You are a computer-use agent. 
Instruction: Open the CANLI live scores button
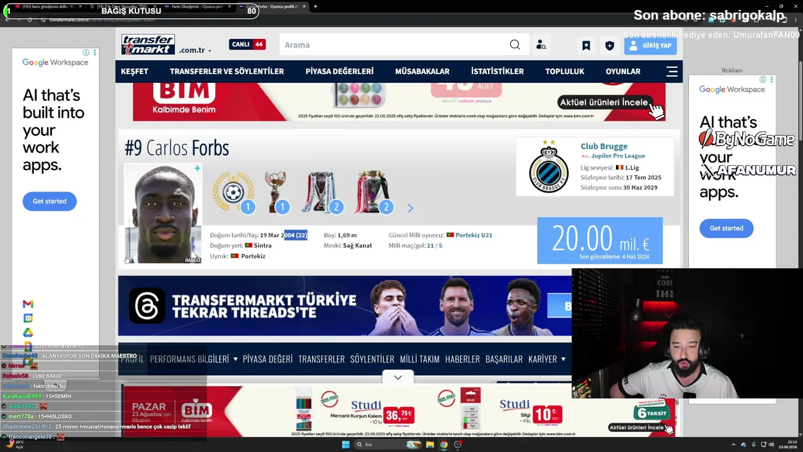(x=247, y=45)
